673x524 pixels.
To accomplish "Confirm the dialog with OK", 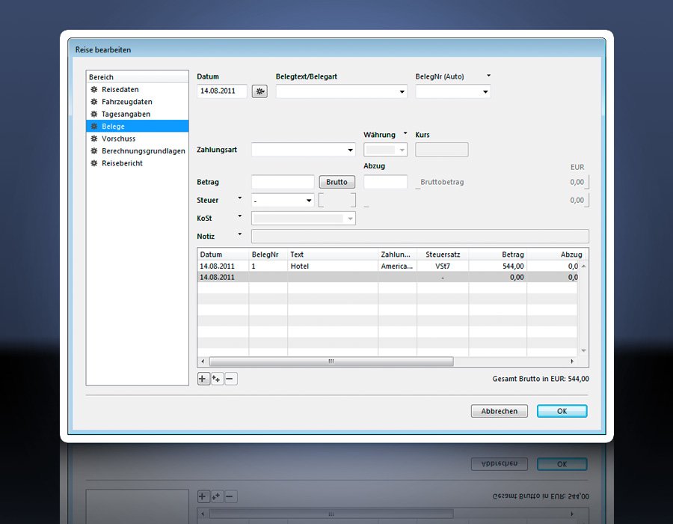I will (x=562, y=411).
